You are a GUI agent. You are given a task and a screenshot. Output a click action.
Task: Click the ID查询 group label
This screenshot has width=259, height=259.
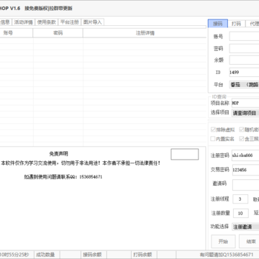click(x=219, y=97)
